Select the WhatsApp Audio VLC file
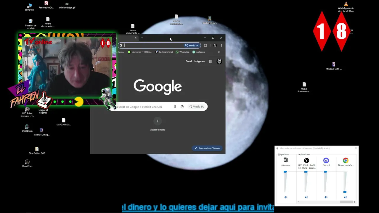Screen dimensions: 379x213 pos(346,7)
